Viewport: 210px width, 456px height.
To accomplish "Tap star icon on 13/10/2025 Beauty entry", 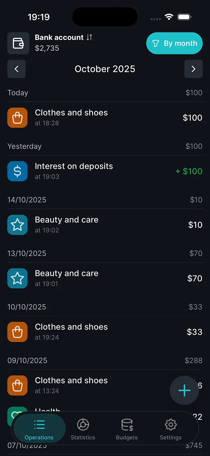I will click(x=17, y=278).
